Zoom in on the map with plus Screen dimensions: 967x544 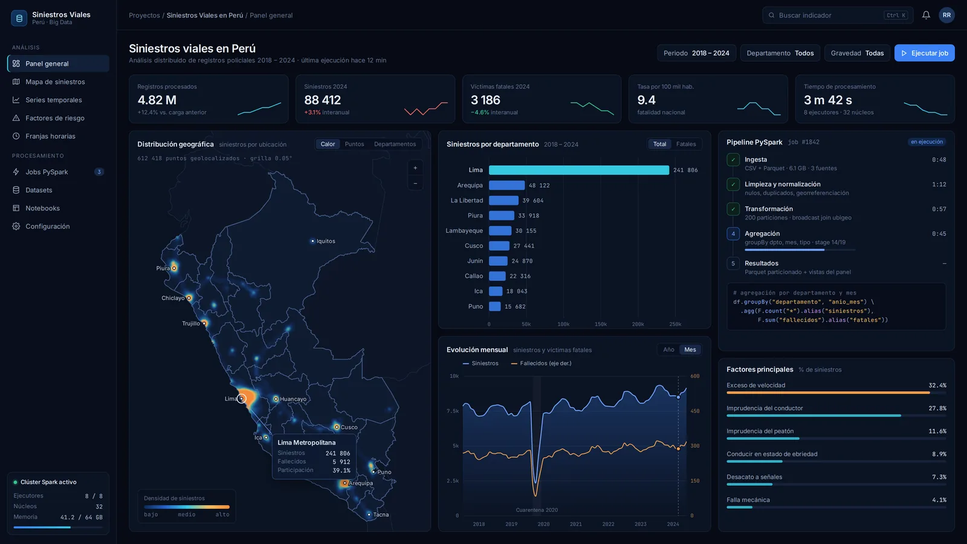pos(415,168)
